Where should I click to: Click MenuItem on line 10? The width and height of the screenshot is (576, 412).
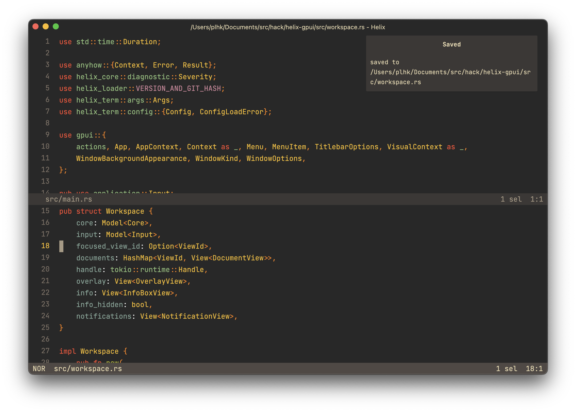(x=289, y=147)
